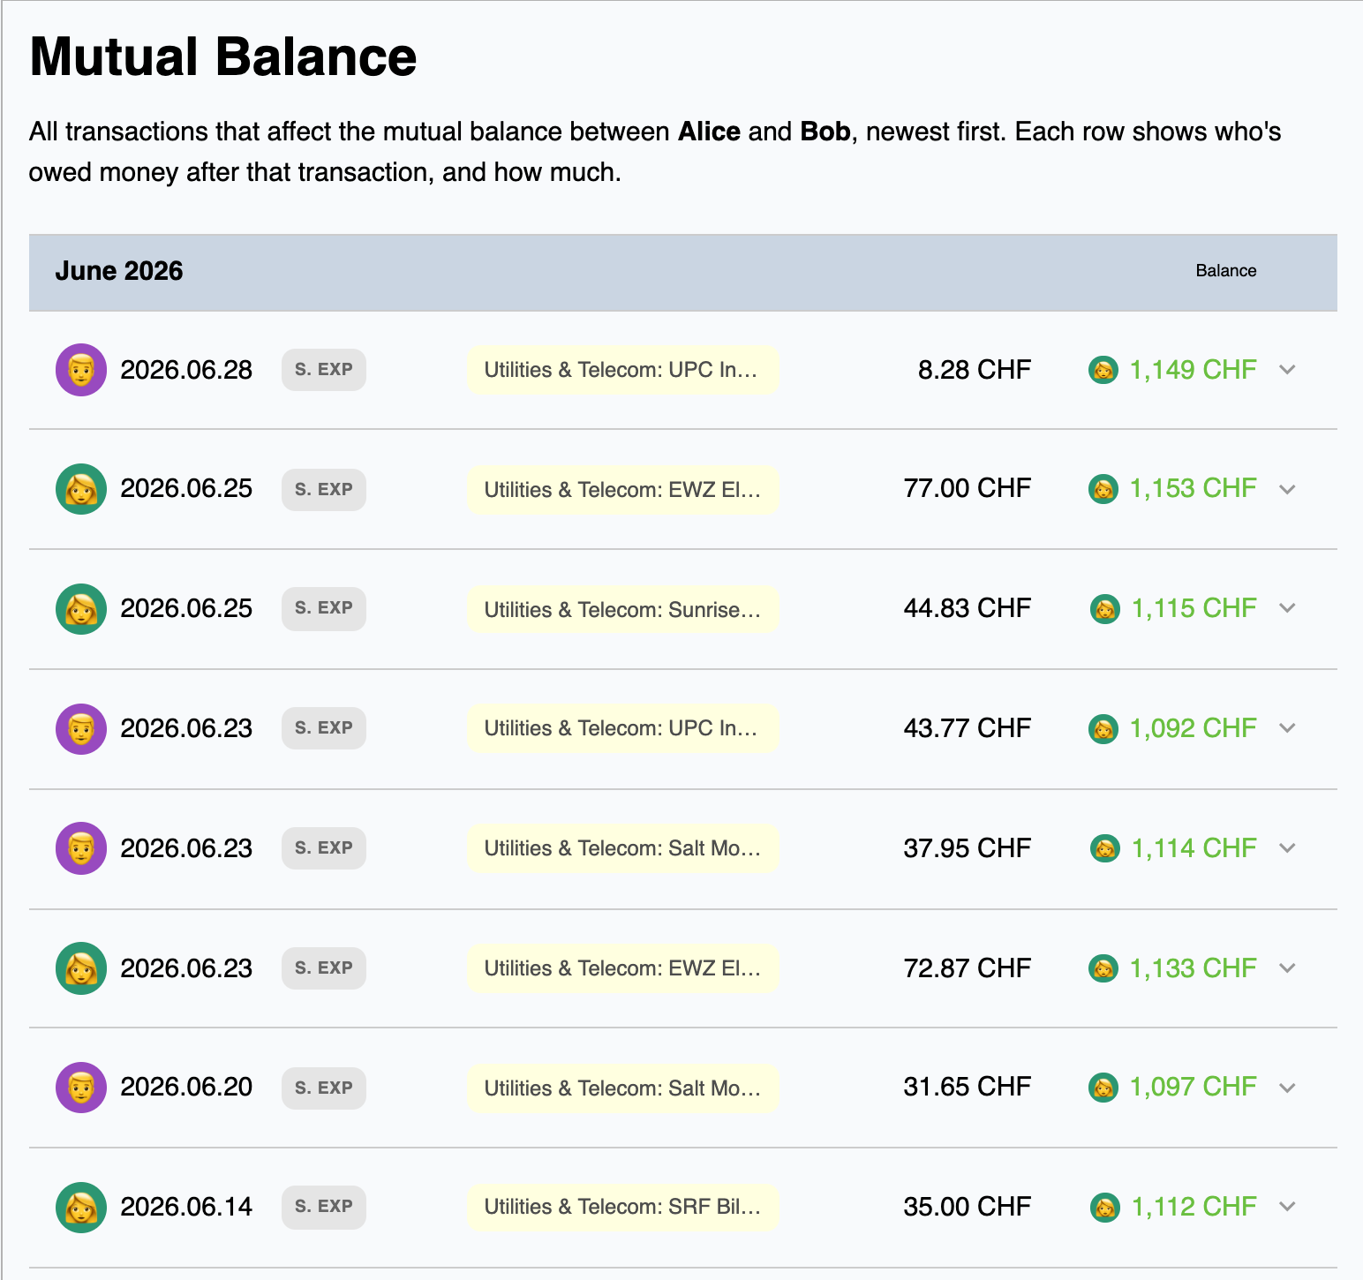The height and width of the screenshot is (1280, 1363).
Task: Select the 31.65 CHF amount
Action: point(968,1087)
